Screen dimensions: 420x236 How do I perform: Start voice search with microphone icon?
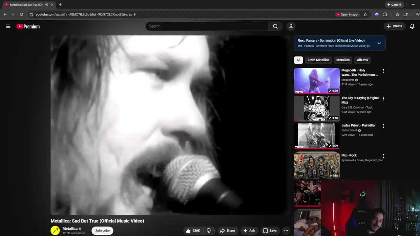pos(291,26)
